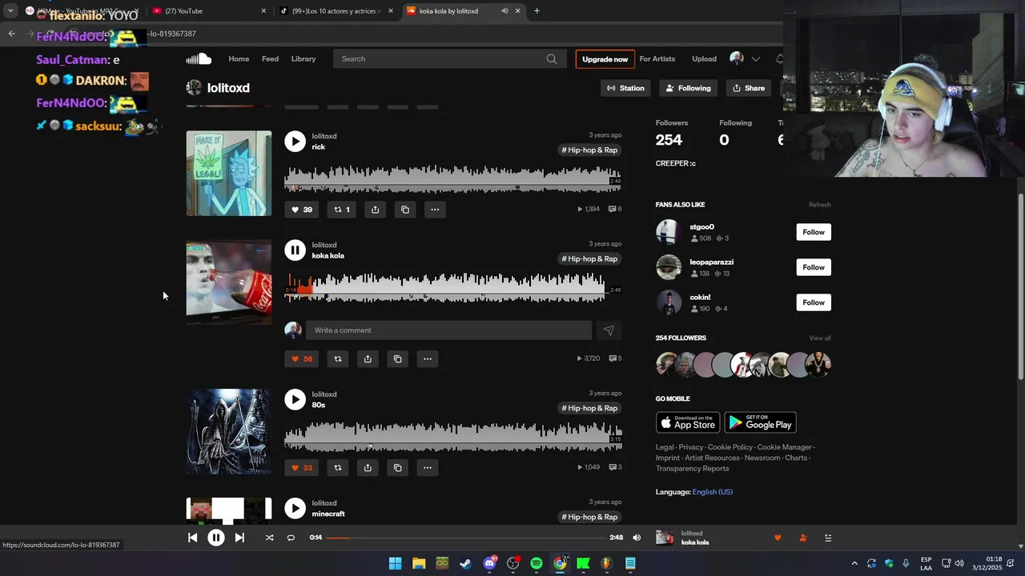The width and height of the screenshot is (1025, 576).
Task: Share the 'rick' track
Action: pos(375,210)
